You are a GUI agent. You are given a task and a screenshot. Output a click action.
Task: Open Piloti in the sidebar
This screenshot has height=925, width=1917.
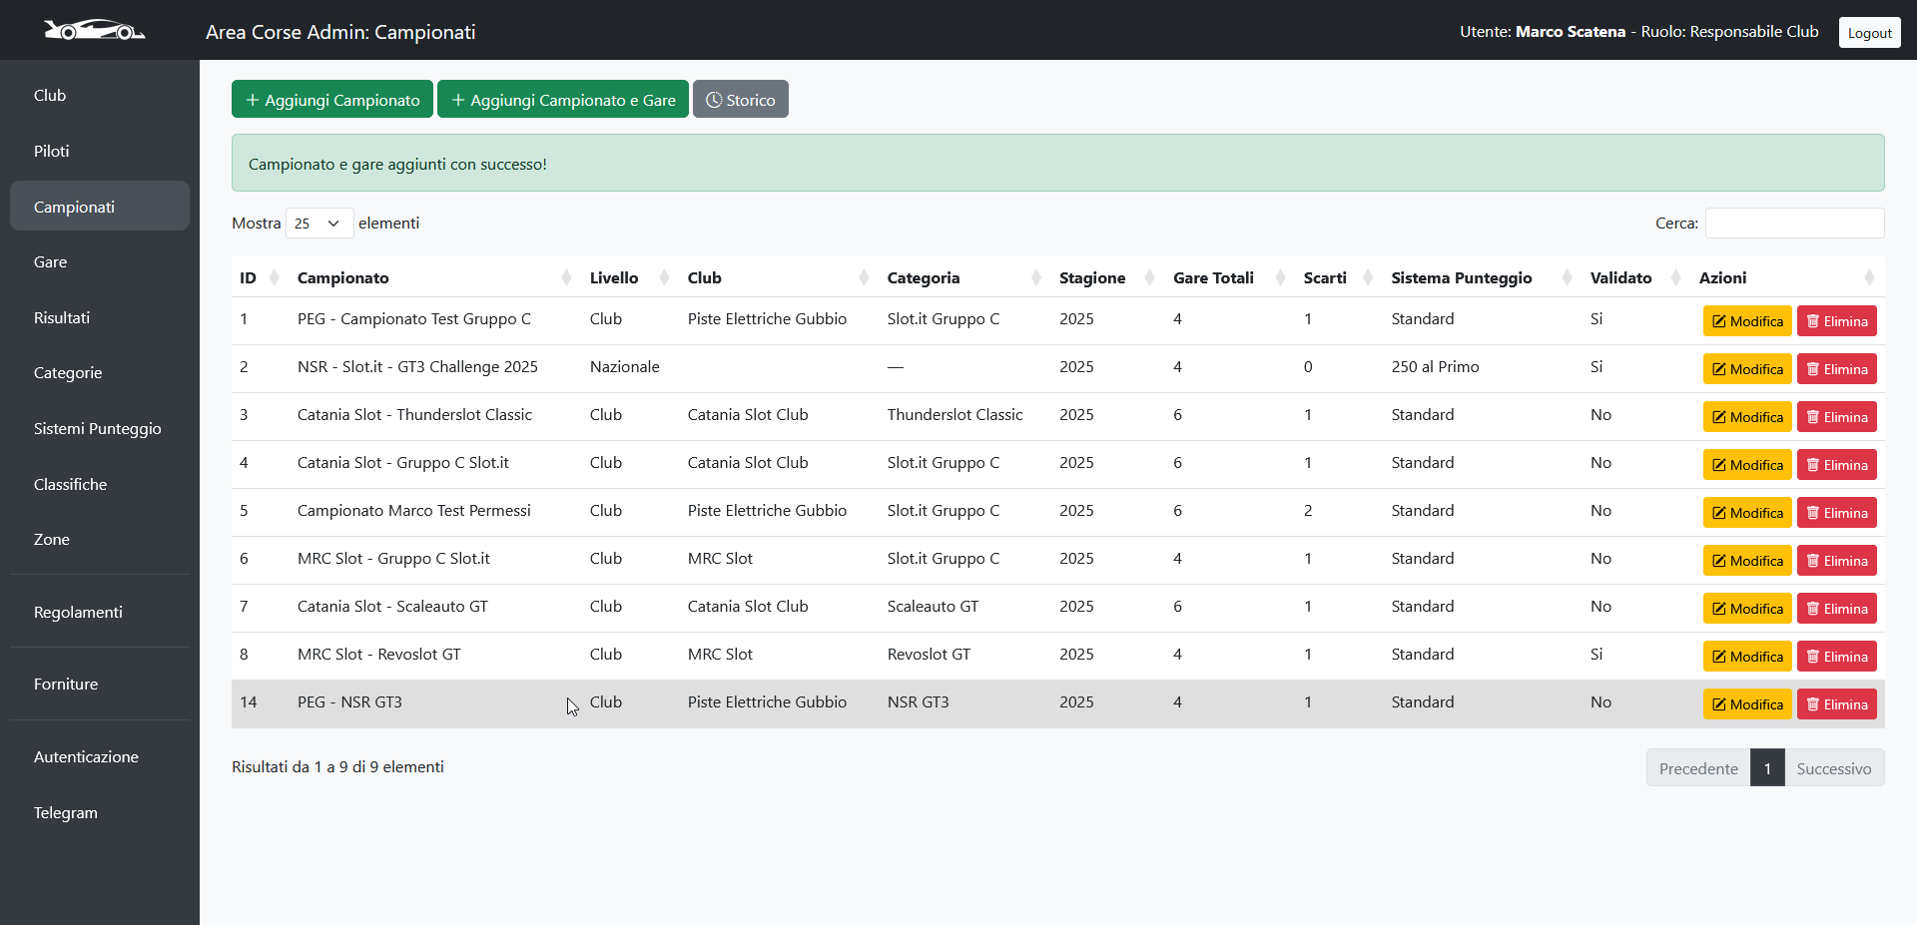[x=52, y=152]
